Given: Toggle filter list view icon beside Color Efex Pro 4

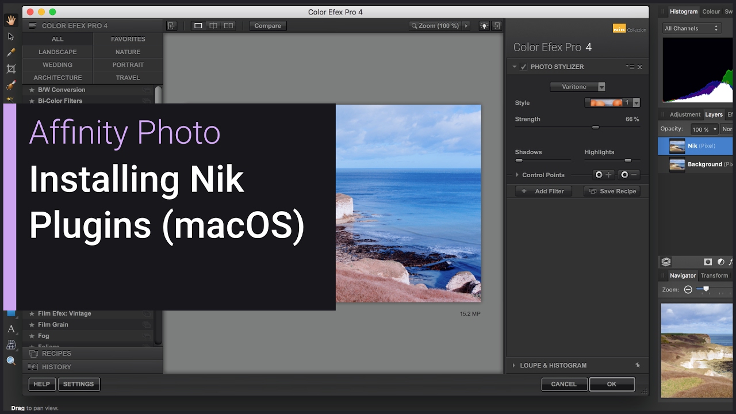Looking at the screenshot, I should point(33,26).
